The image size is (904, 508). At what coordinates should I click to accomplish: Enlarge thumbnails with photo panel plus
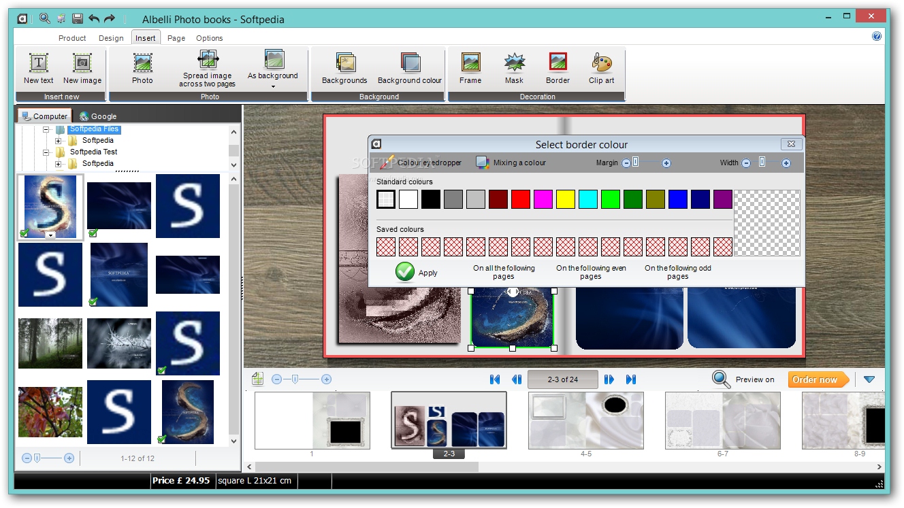pyautogui.click(x=69, y=458)
